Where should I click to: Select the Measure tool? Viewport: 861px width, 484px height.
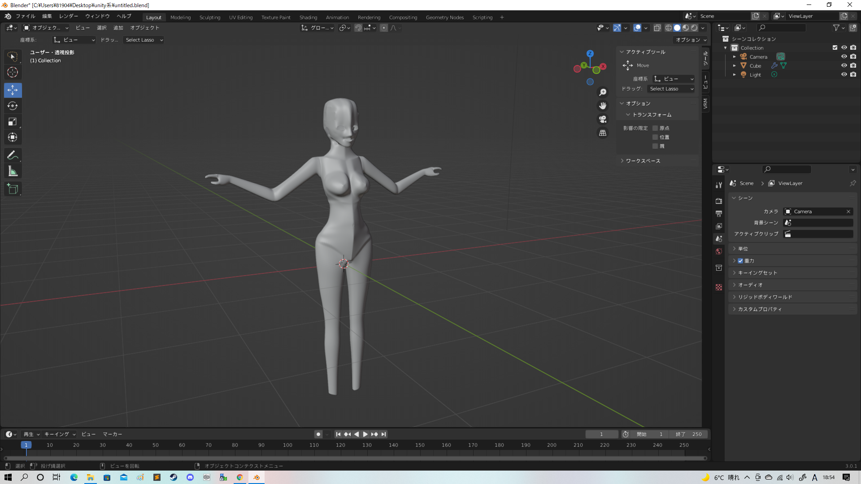coord(13,171)
